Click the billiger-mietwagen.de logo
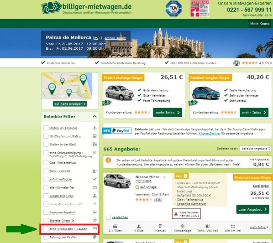Screen dimensions: 273x243 [86, 8]
